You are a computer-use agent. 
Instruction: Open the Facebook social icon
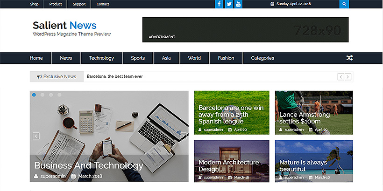point(219,4)
